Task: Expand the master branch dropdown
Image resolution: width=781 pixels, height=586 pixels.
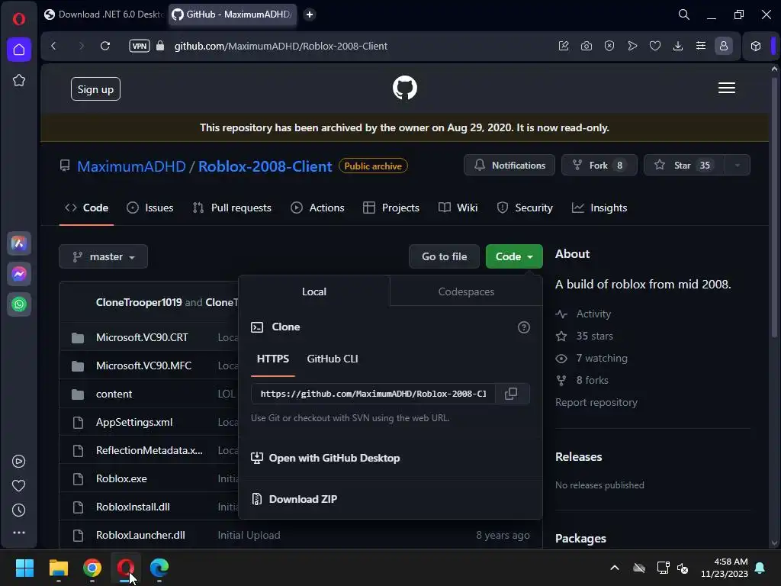Action: click(x=103, y=256)
